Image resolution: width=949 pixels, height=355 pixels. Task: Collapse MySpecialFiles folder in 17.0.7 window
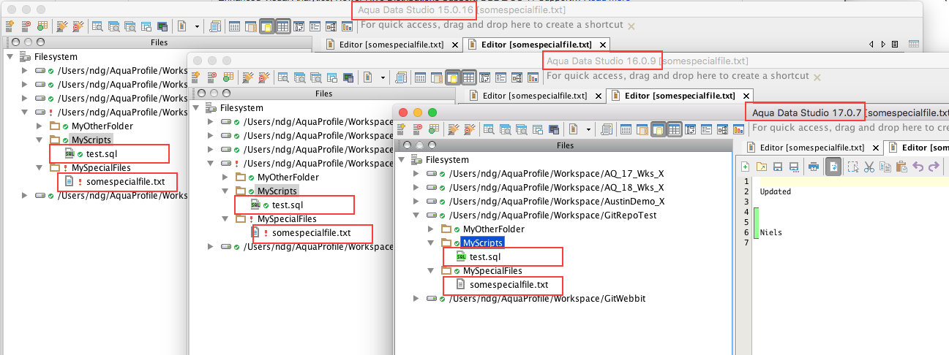[x=432, y=271]
